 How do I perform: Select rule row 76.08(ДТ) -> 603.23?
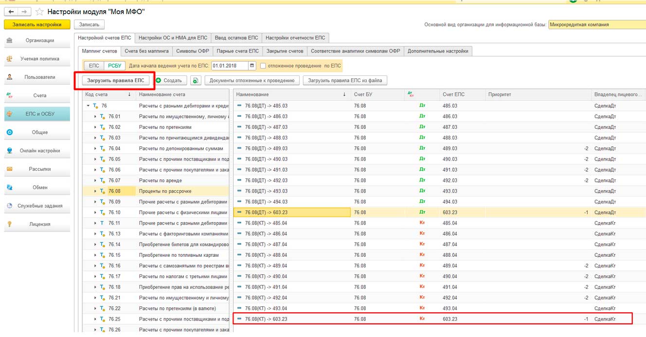click(x=439, y=213)
